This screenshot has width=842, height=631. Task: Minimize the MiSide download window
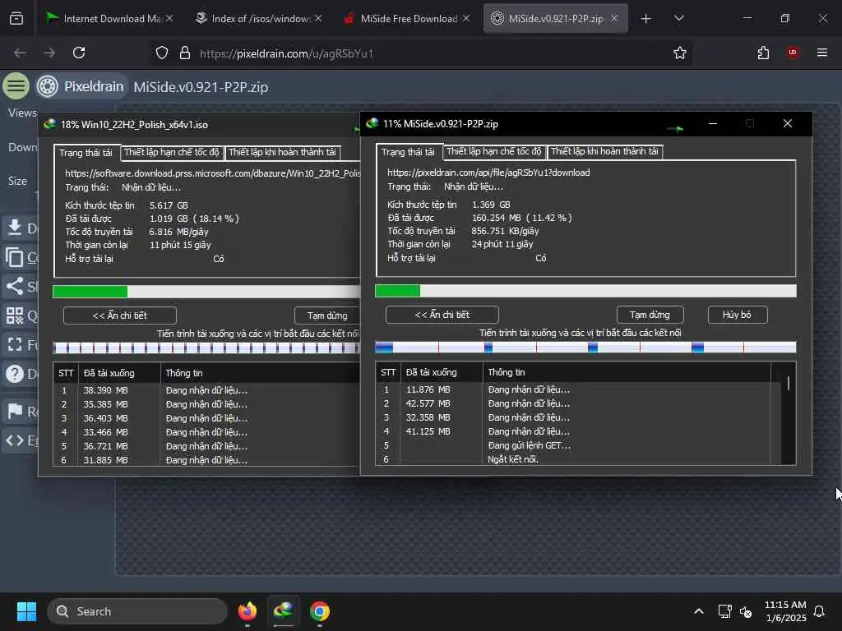pos(713,123)
